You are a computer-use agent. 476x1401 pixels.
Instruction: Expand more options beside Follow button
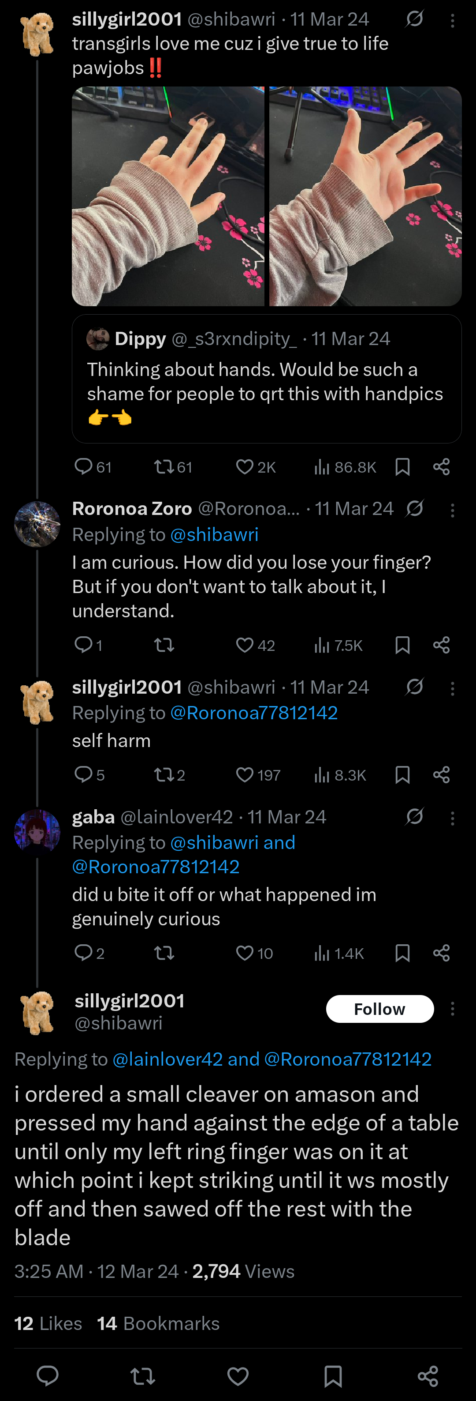[x=452, y=1009]
